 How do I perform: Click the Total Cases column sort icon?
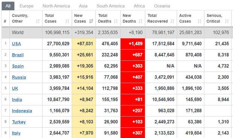[x=67, y=21]
